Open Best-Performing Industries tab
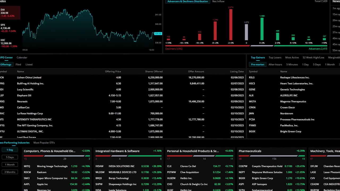This screenshot has height=191, width=340. click(15, 143)
